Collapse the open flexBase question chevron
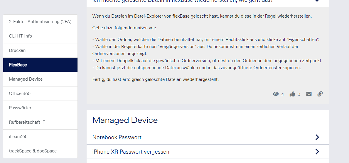 coord(317,1)
